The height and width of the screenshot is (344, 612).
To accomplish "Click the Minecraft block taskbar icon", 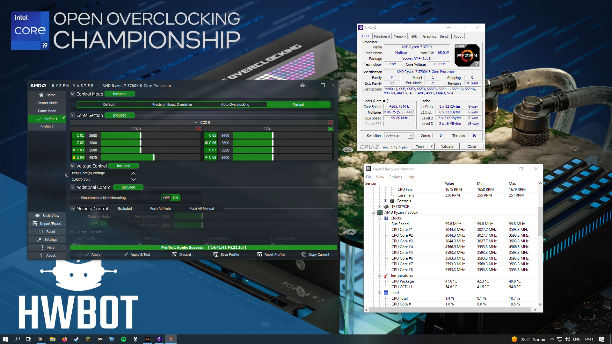I will point(88,339).
